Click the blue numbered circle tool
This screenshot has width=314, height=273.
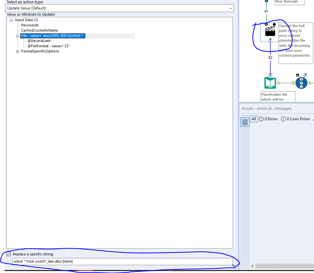coord(301,83)
